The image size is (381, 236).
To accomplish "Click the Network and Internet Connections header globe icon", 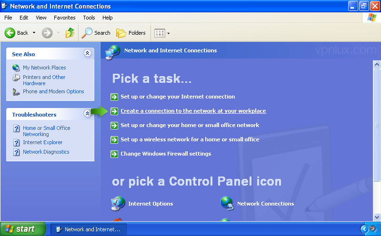I will click(x=112, y=52).
